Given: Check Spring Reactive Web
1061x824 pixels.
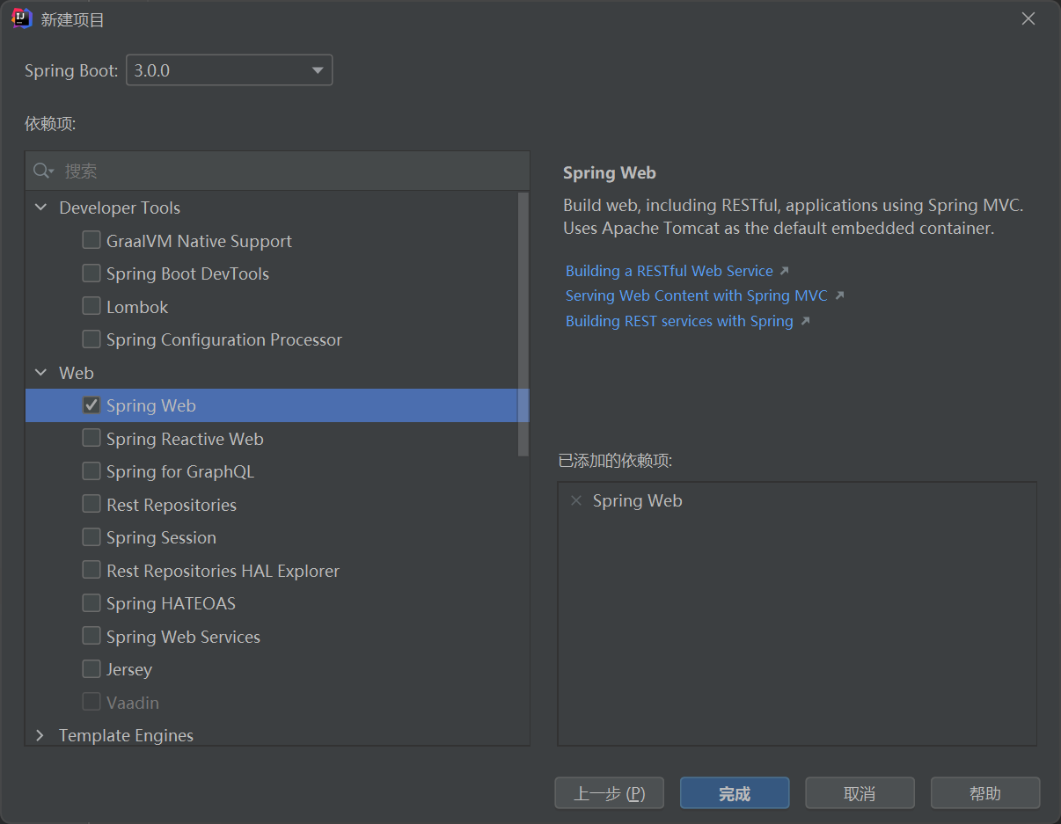Looking at the screenshot, I should point(91,438).
